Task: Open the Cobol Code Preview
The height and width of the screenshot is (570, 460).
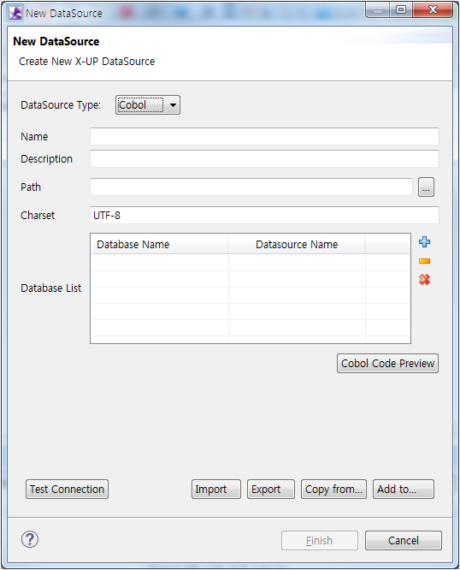Action: coord(387,363)
